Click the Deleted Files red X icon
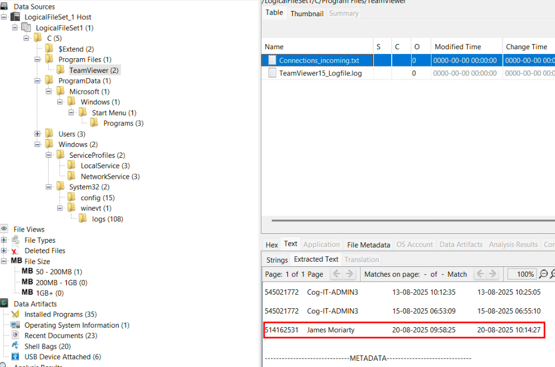 click(15, 251)
